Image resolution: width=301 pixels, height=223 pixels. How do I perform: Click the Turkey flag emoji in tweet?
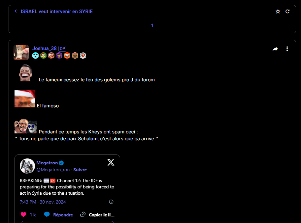(x=52, y=181)
